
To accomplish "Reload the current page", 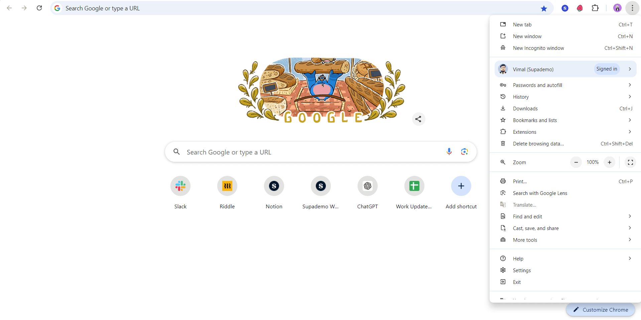I will point(39,8).
